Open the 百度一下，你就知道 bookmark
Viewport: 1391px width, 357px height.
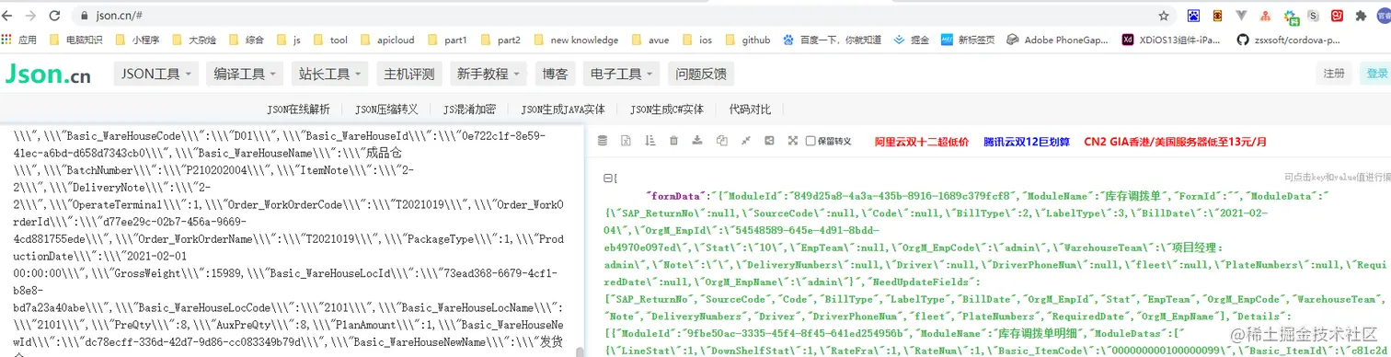[x=832, y=40]
